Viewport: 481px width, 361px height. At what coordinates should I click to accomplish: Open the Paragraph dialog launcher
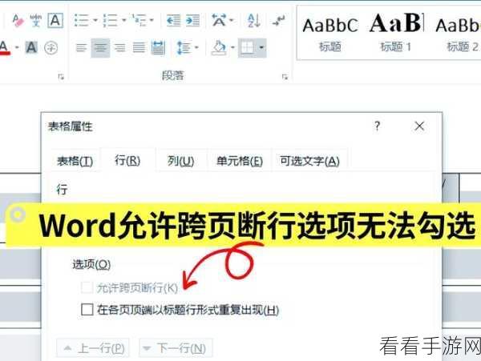coord(285,77)
